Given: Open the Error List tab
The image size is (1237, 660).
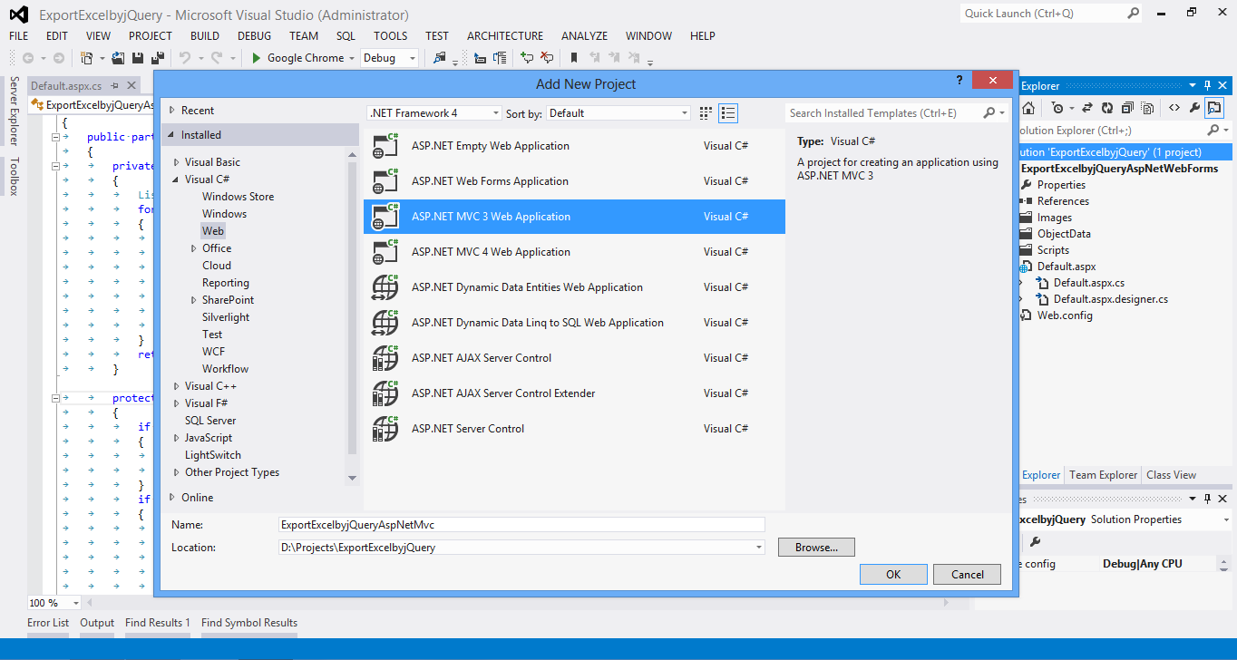Looking at the screenshot, I should 48,623.
